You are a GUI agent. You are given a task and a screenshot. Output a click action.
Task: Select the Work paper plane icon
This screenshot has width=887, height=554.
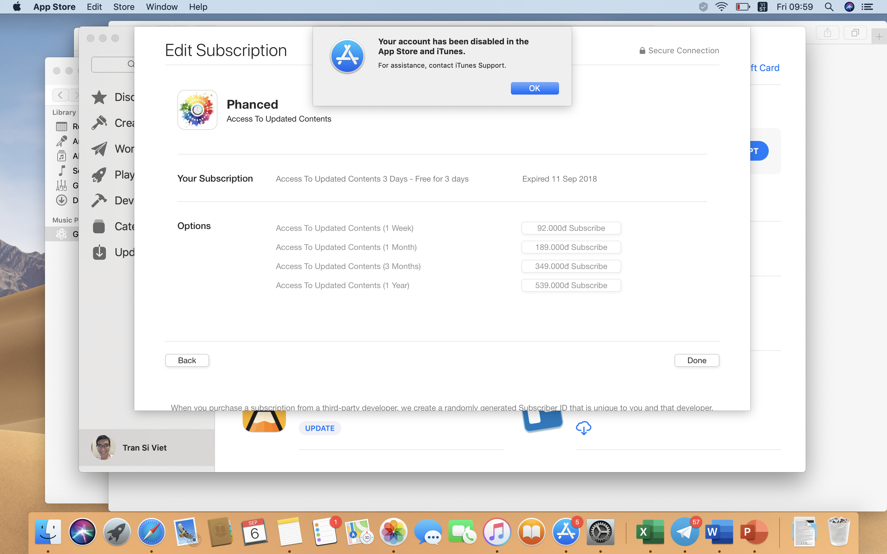coord(99,149)
